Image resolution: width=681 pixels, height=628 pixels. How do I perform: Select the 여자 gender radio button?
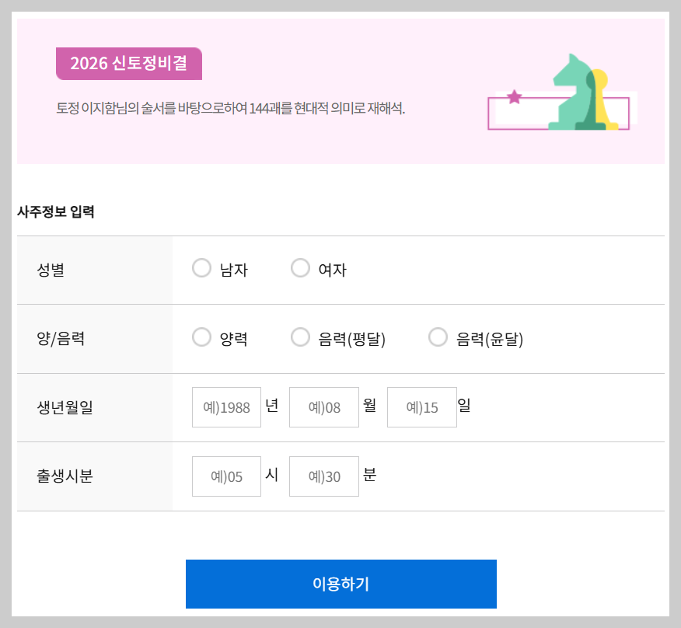(301, 268)
